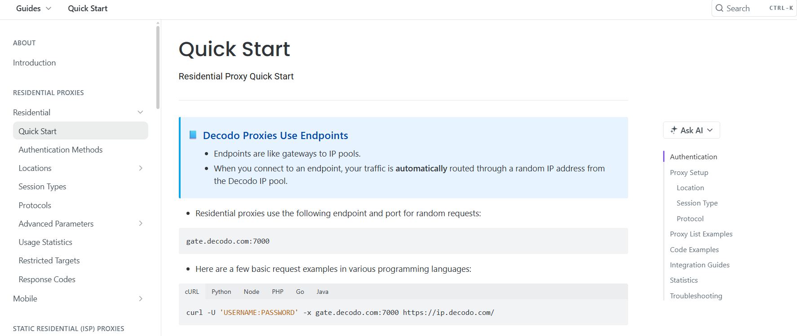The width and height of the screenshot is (797, 336).
Task: Jump to Proxy Setup section
Action: pyautogui.click(x=689, y=173)
